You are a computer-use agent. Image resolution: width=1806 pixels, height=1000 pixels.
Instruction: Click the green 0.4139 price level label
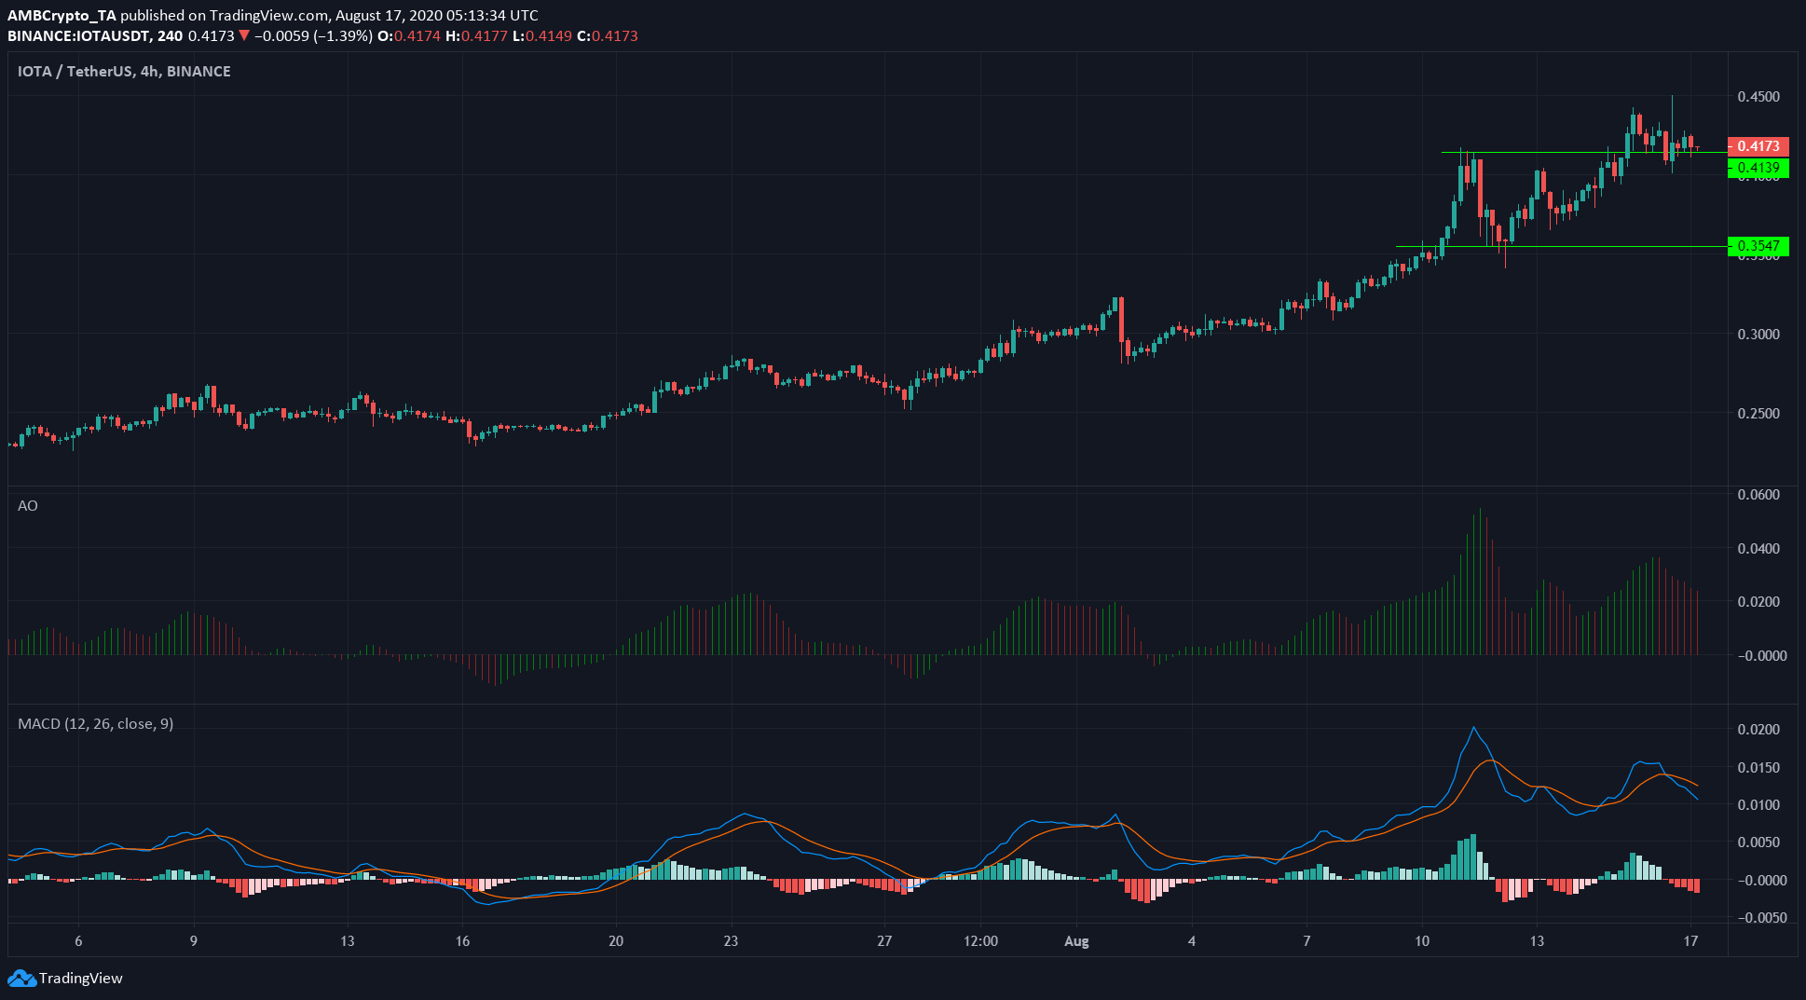pos(1758,168)
